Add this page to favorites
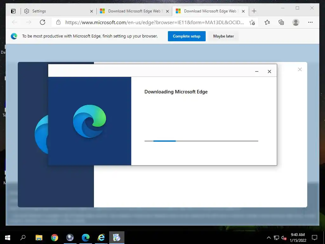325x244 pixels. [252, 23]
